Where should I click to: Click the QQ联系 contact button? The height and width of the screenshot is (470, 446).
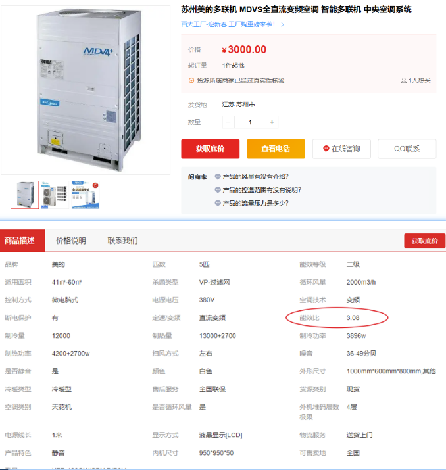(x=407, y=149)
